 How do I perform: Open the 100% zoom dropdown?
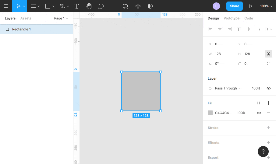[x=266, y=6]
